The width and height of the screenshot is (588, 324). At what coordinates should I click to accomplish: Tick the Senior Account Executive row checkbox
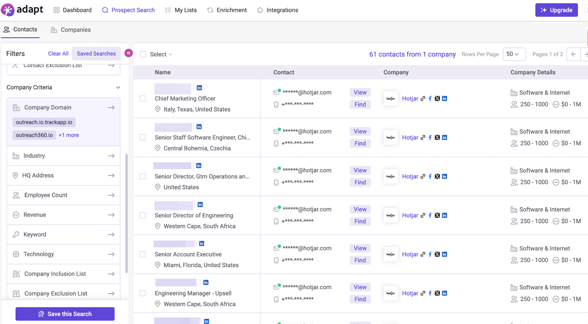pos(143,255)
